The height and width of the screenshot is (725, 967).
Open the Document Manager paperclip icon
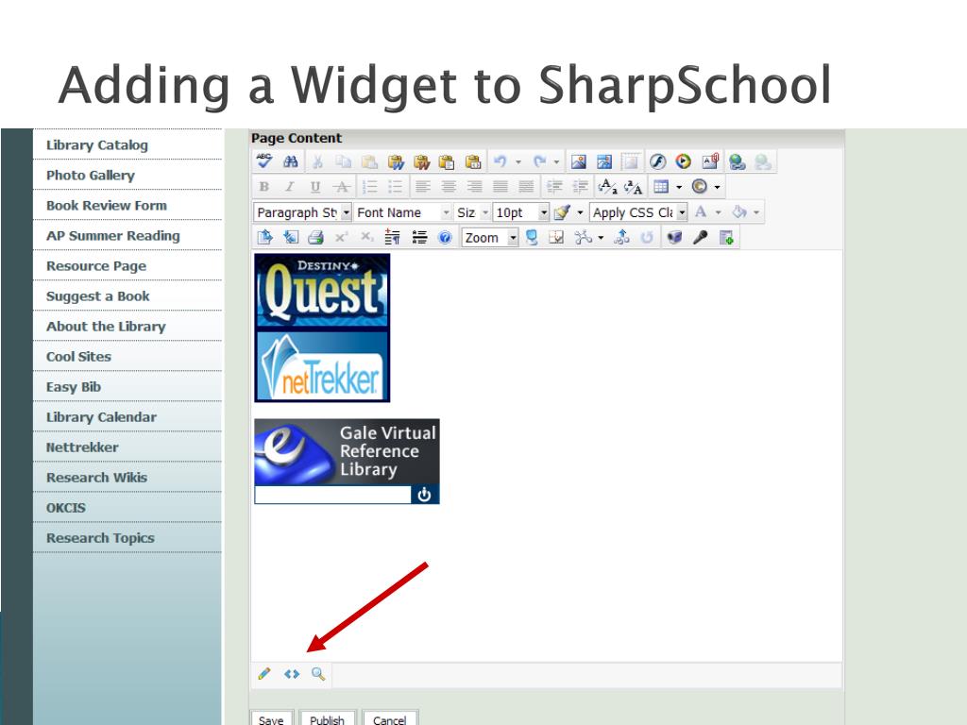click(x=710, y=161)
